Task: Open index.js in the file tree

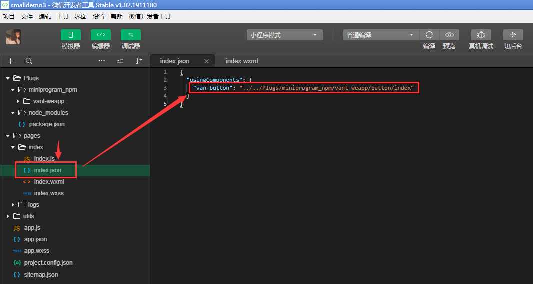Action: point(44,159)
